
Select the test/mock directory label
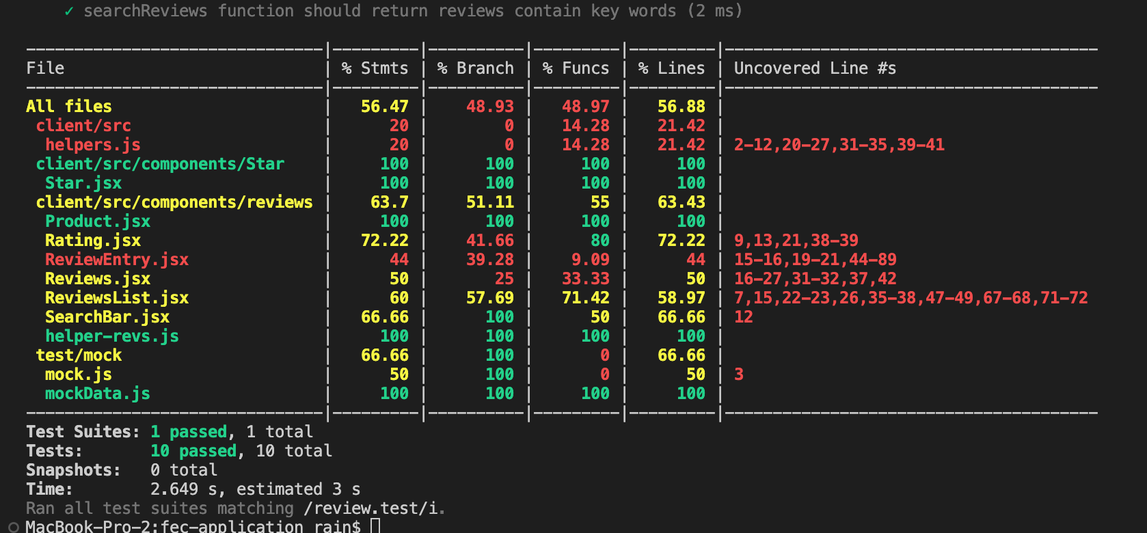[79, 355]
